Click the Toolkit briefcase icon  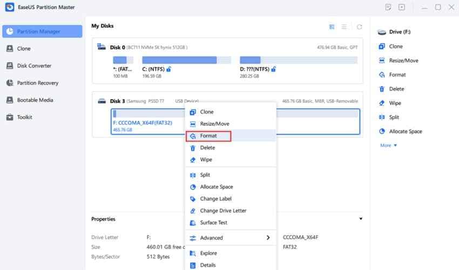[x=10, y=117]
